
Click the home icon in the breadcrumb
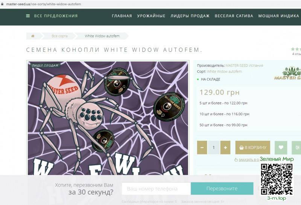tap(33, 36)
